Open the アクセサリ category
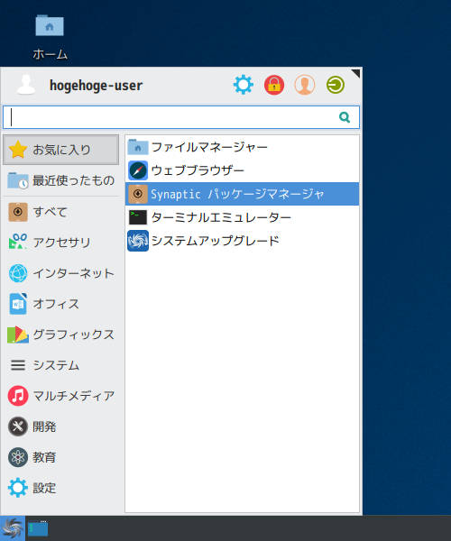 [61, 243]
